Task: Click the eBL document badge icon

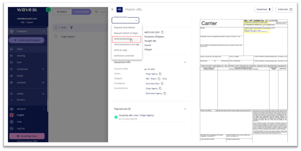Action: (x=119, y=9)
